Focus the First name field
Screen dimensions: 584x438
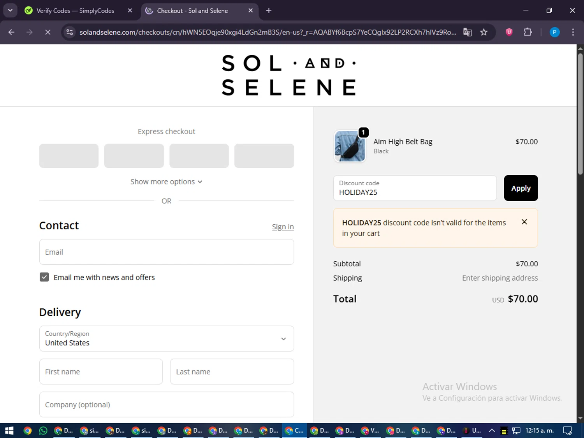coord(101,372)
